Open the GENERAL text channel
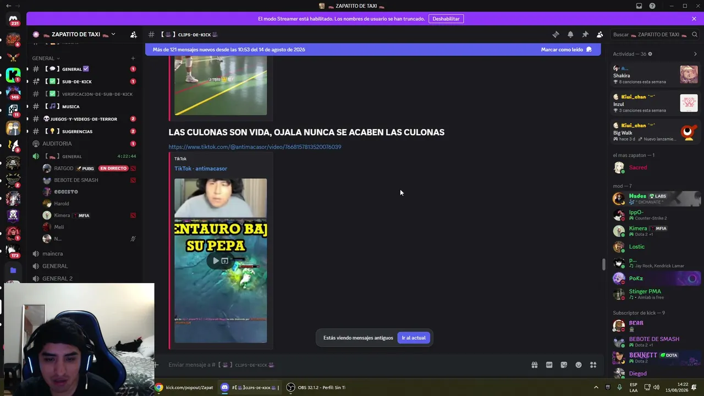The image size is (704, 396). 84,69
